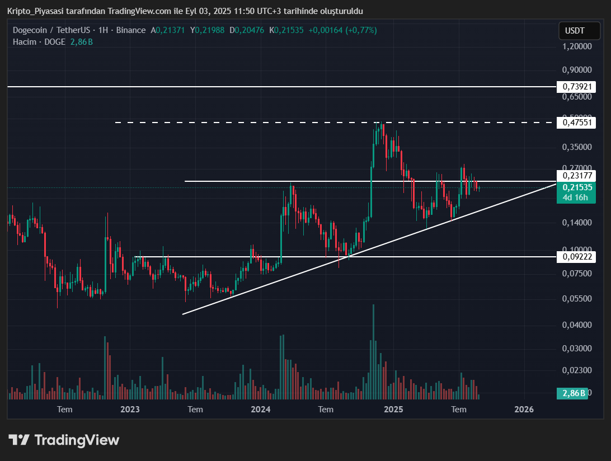Click the 0,03000 price axis value
This screenshot has height=461, width=611.
click(x=577, y=349)
